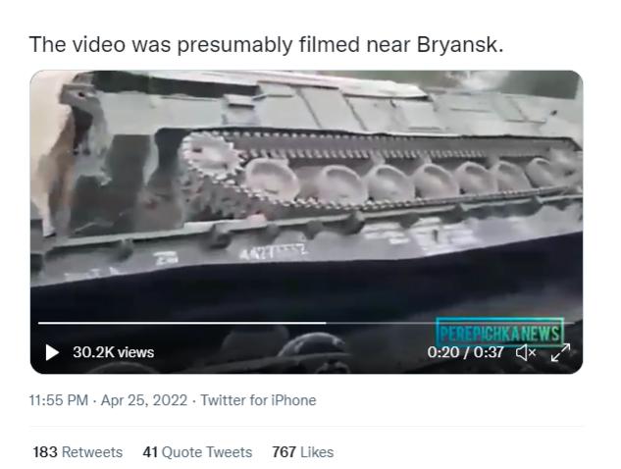Image resolution: width=621 pixels, height=469 pixels.
Task: Click the 30.2K views counter
Action: (x=113, y=352)
